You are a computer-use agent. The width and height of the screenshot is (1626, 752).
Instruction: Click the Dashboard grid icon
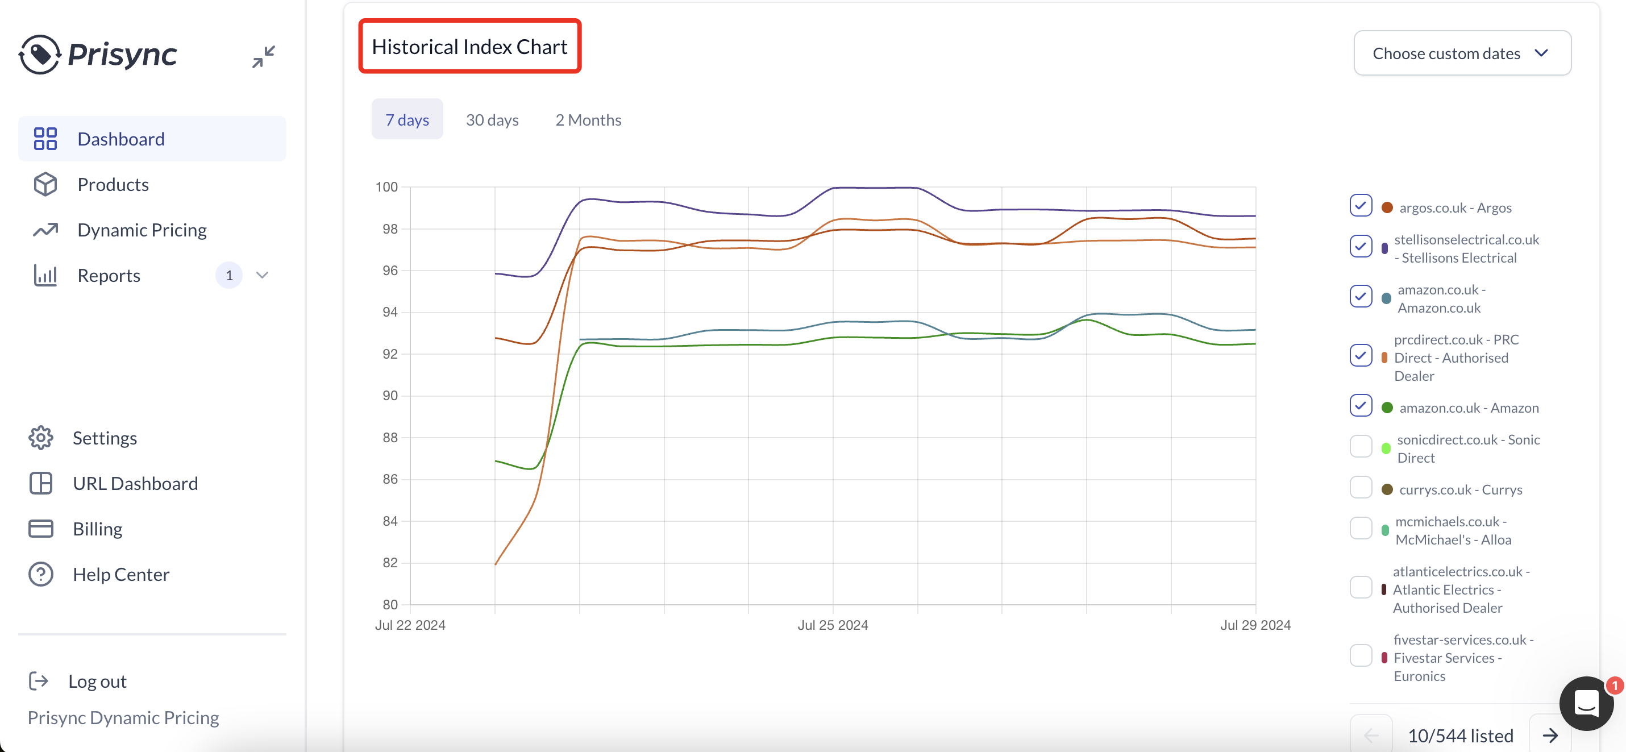tap(45, 138)
